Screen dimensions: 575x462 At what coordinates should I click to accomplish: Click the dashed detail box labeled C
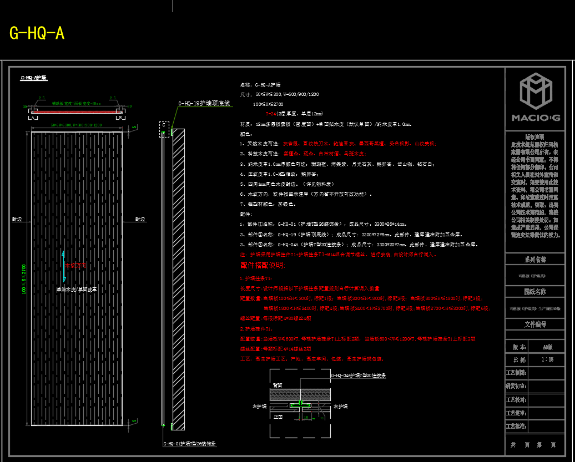pyautogui.click(x=164, y=129)
